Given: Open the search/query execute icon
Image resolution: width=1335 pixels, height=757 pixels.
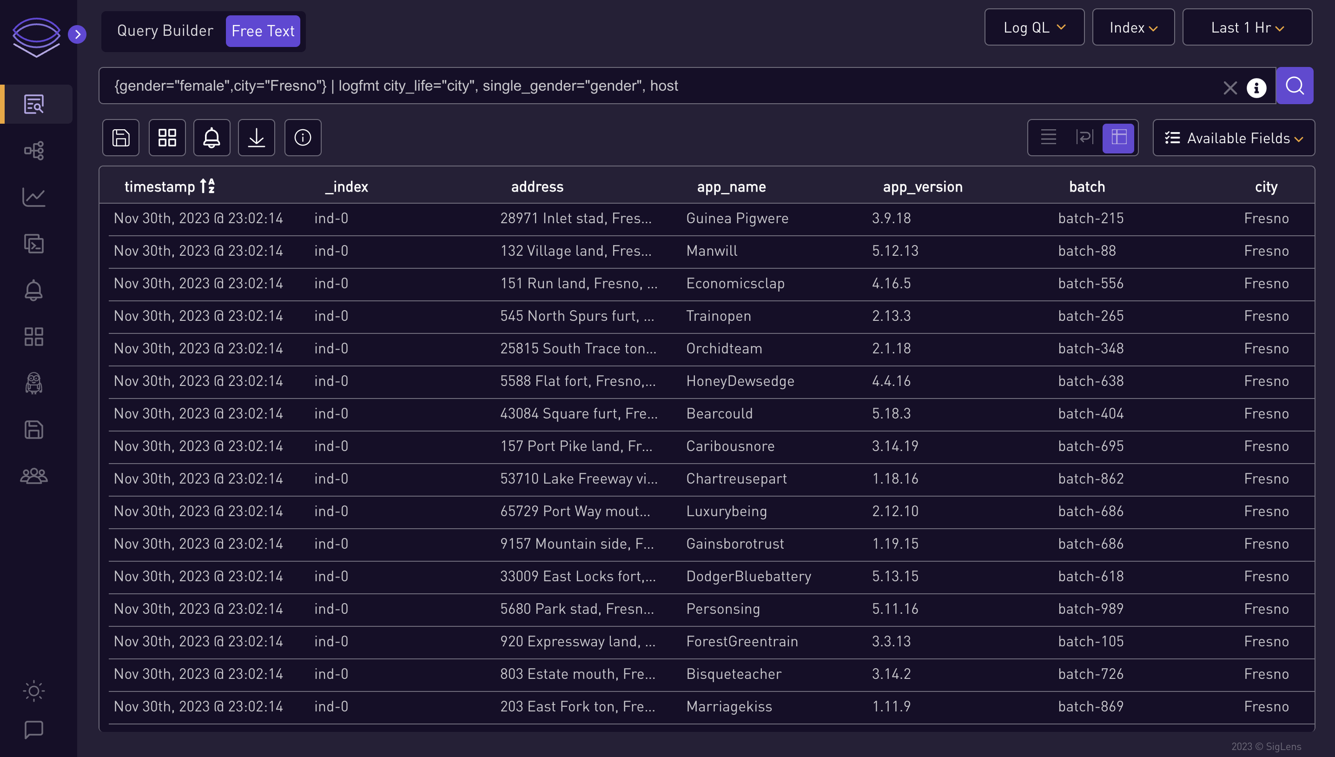Looking at the screenshot, I should click(x=1295, y=86).
